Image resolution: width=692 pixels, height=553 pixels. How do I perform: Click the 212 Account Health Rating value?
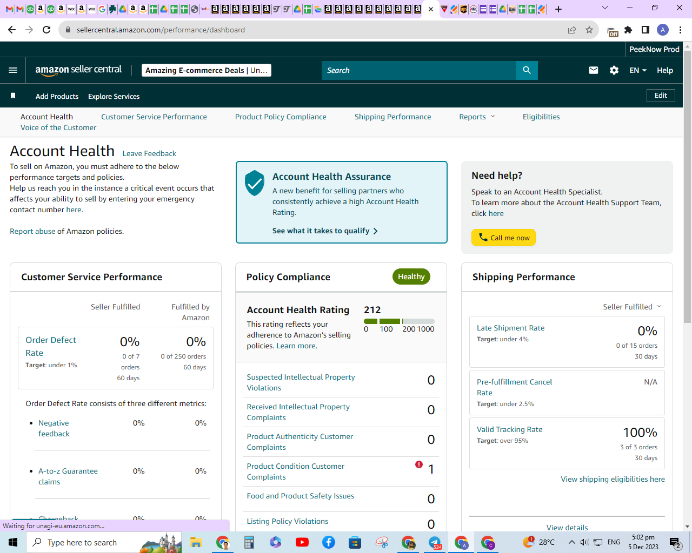click(x=372, y=310)
